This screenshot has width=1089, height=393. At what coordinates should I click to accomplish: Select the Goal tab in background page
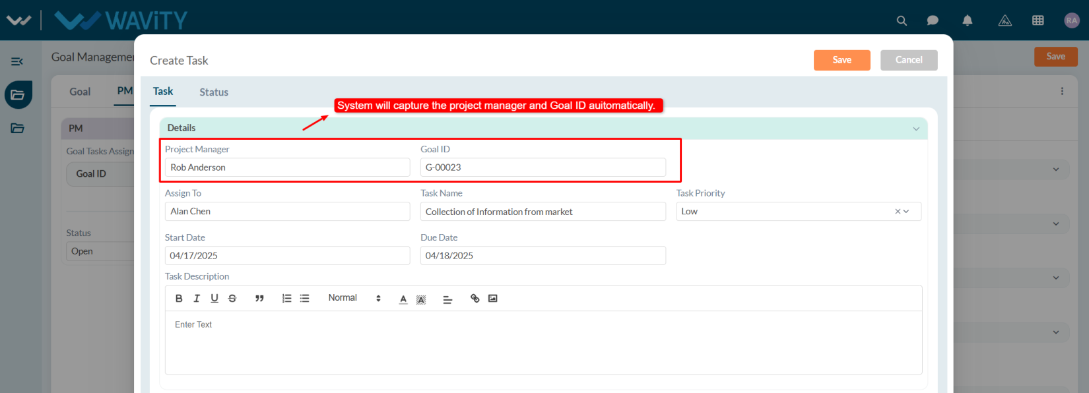[80, 92]
